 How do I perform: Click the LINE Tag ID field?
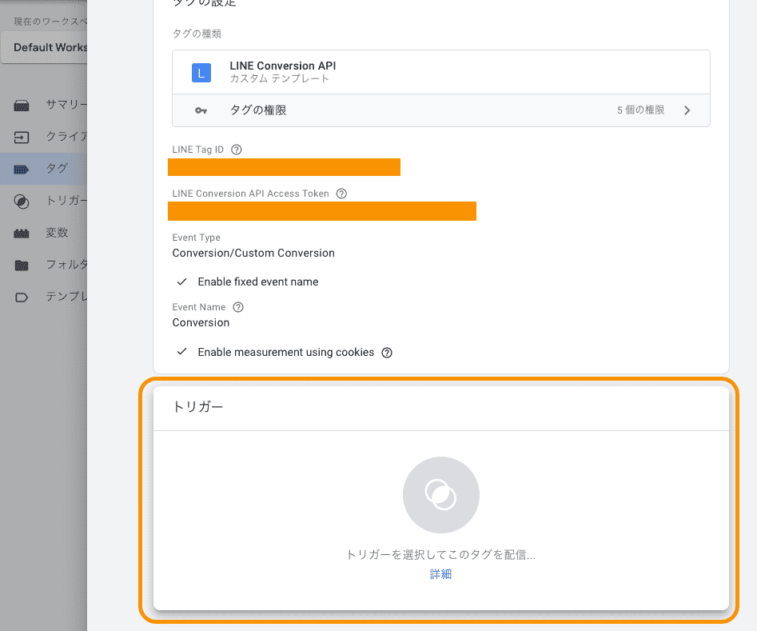(284, 167)
